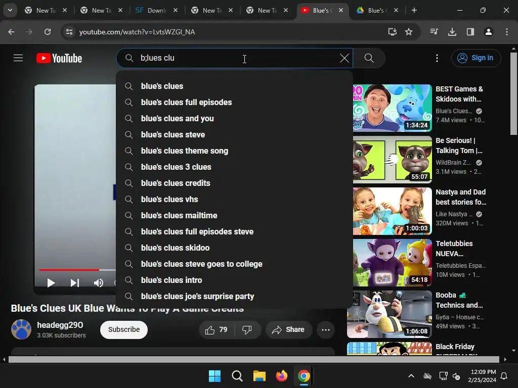Select suggestion "blue's clues 3 clues"
This screenshot has height=388, width=518.
(x=235, y=167)
